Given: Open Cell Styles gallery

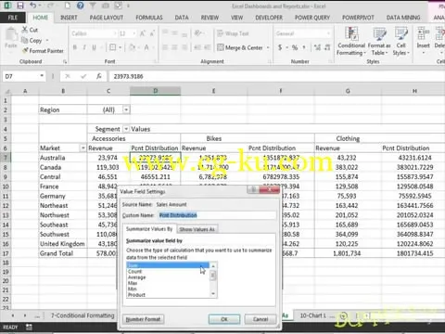Looking at the screenshot, I should [x=401, y=41].
